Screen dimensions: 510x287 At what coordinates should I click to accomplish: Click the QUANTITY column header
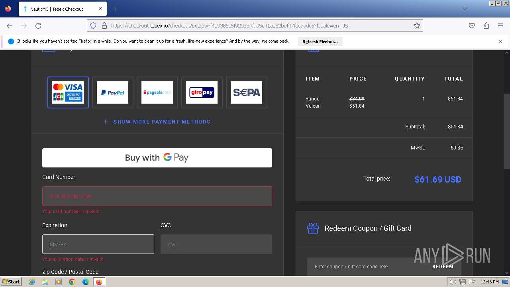[410, 79]
